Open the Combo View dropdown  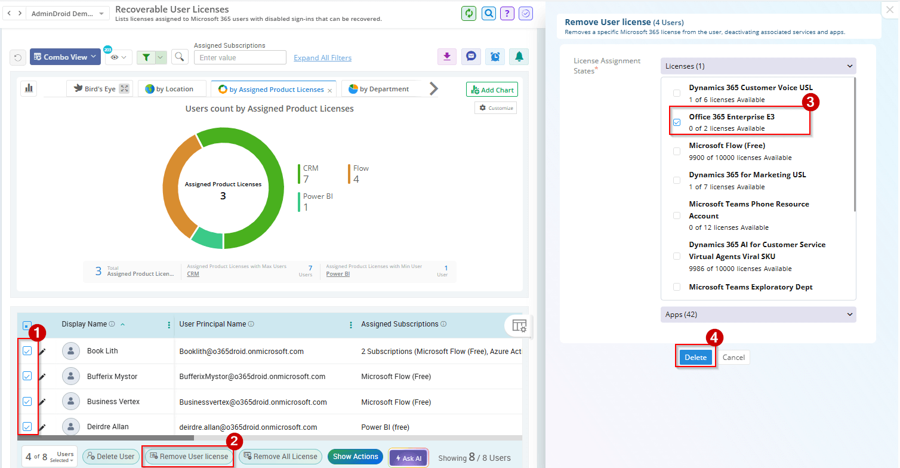click(x=65, y=57)
